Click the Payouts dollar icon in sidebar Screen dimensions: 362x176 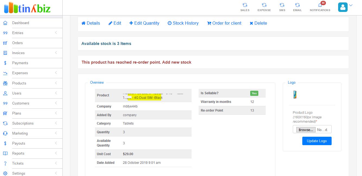(5, 143)
